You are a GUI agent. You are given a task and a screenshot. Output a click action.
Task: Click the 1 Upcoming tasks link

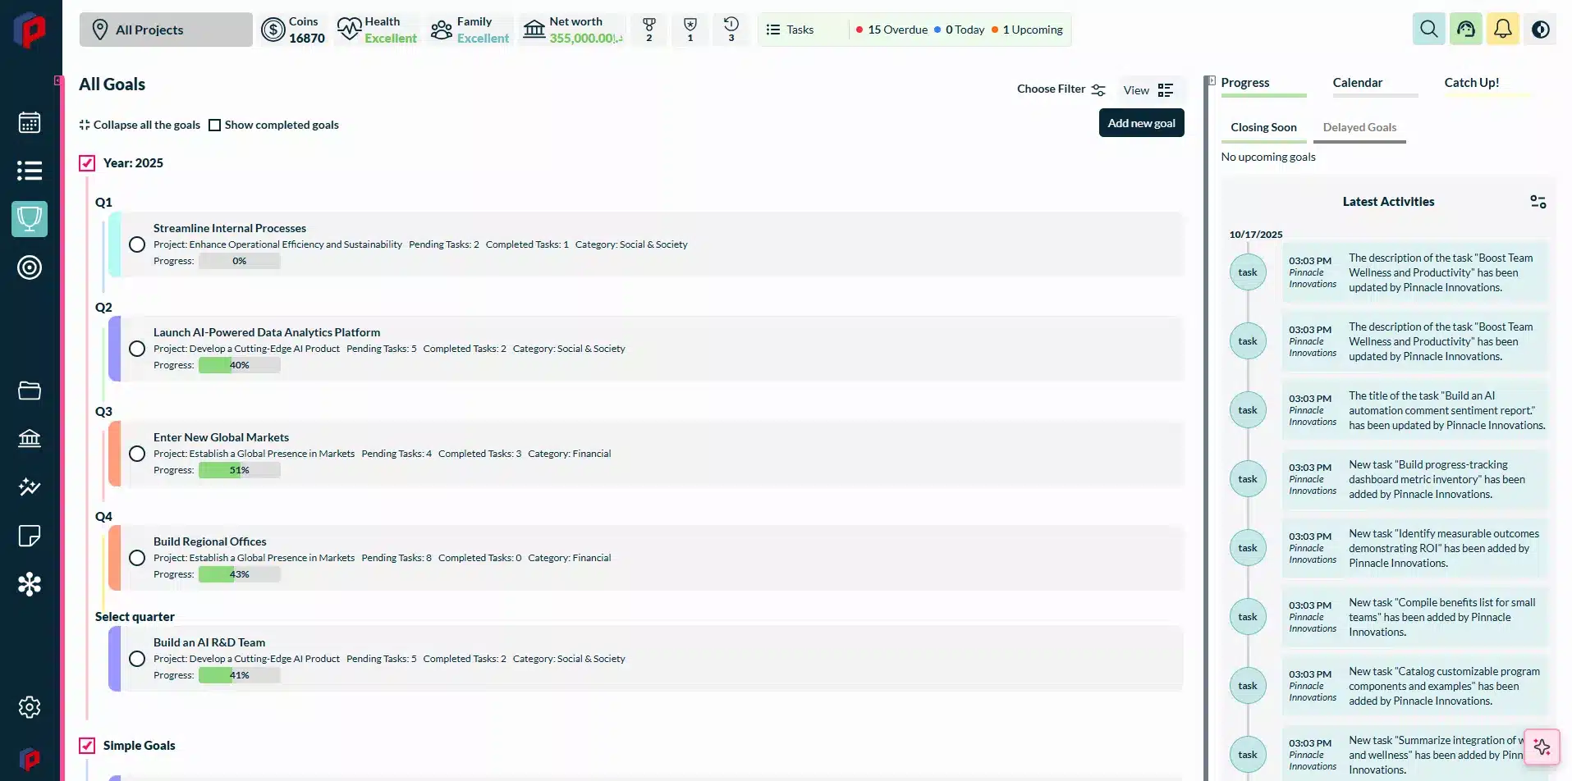1027,30
